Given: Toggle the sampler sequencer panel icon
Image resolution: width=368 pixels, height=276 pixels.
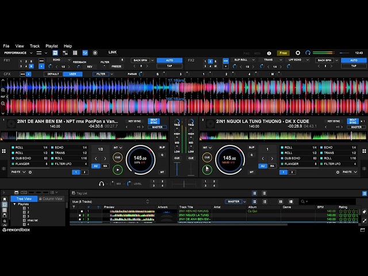Looking at the screenshot, I should (x=65, y=53).
